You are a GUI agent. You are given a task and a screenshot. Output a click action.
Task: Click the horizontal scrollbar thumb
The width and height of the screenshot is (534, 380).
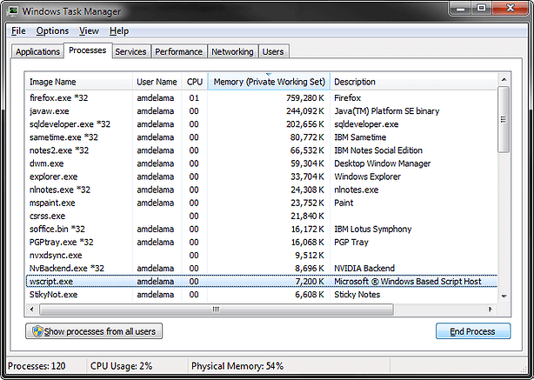(x=217, y=310)
